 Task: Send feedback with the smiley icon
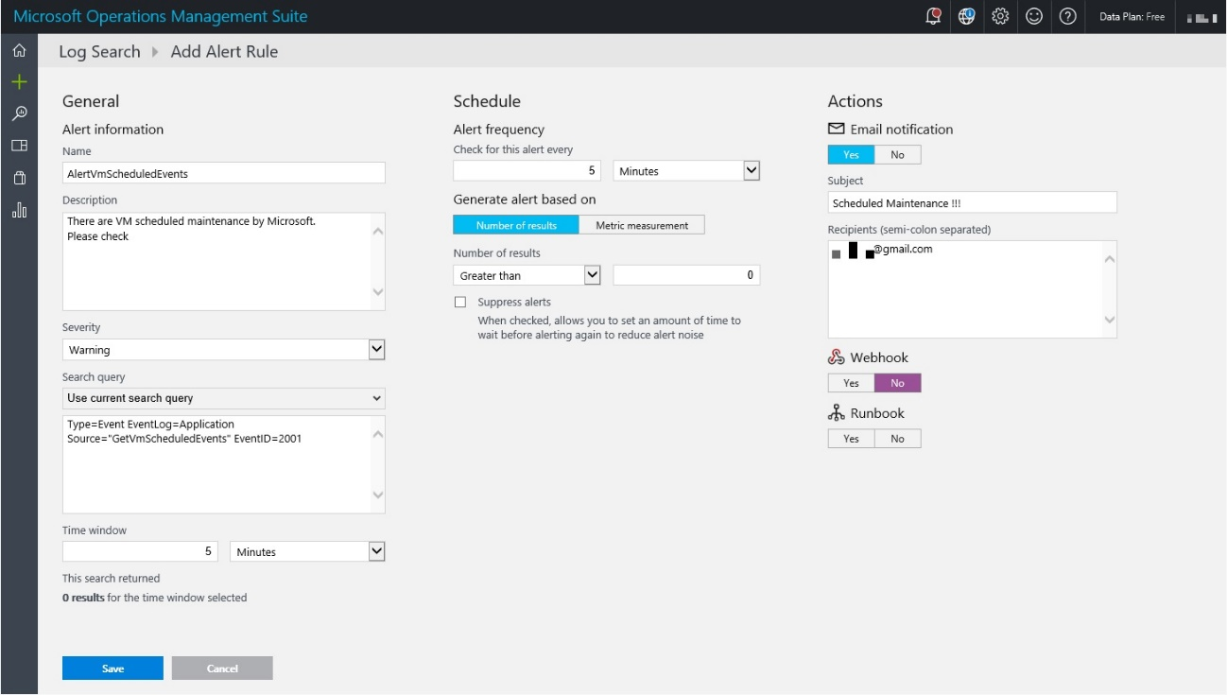tap(1034, 16)
